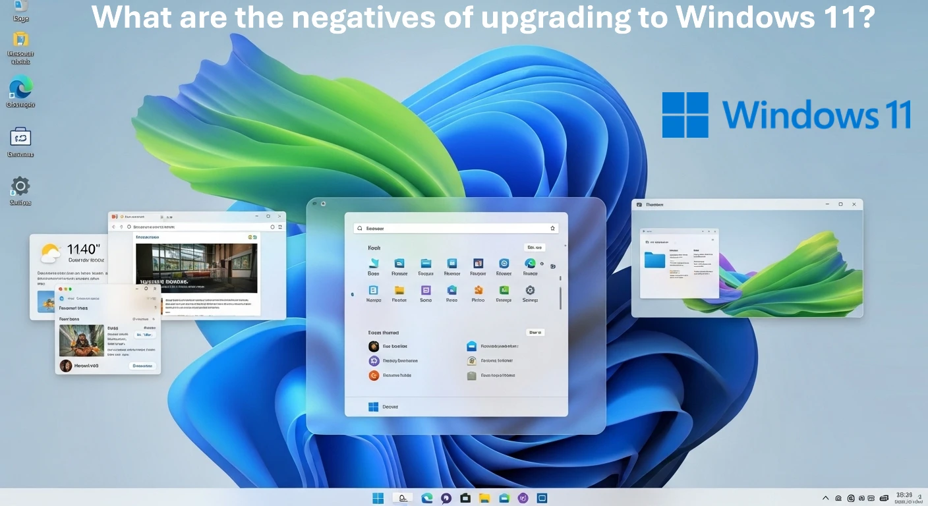The width and height of the screenshot is (928, 506).
Task: Open the round purple app icon on taskbar
Action: (523, 498)
